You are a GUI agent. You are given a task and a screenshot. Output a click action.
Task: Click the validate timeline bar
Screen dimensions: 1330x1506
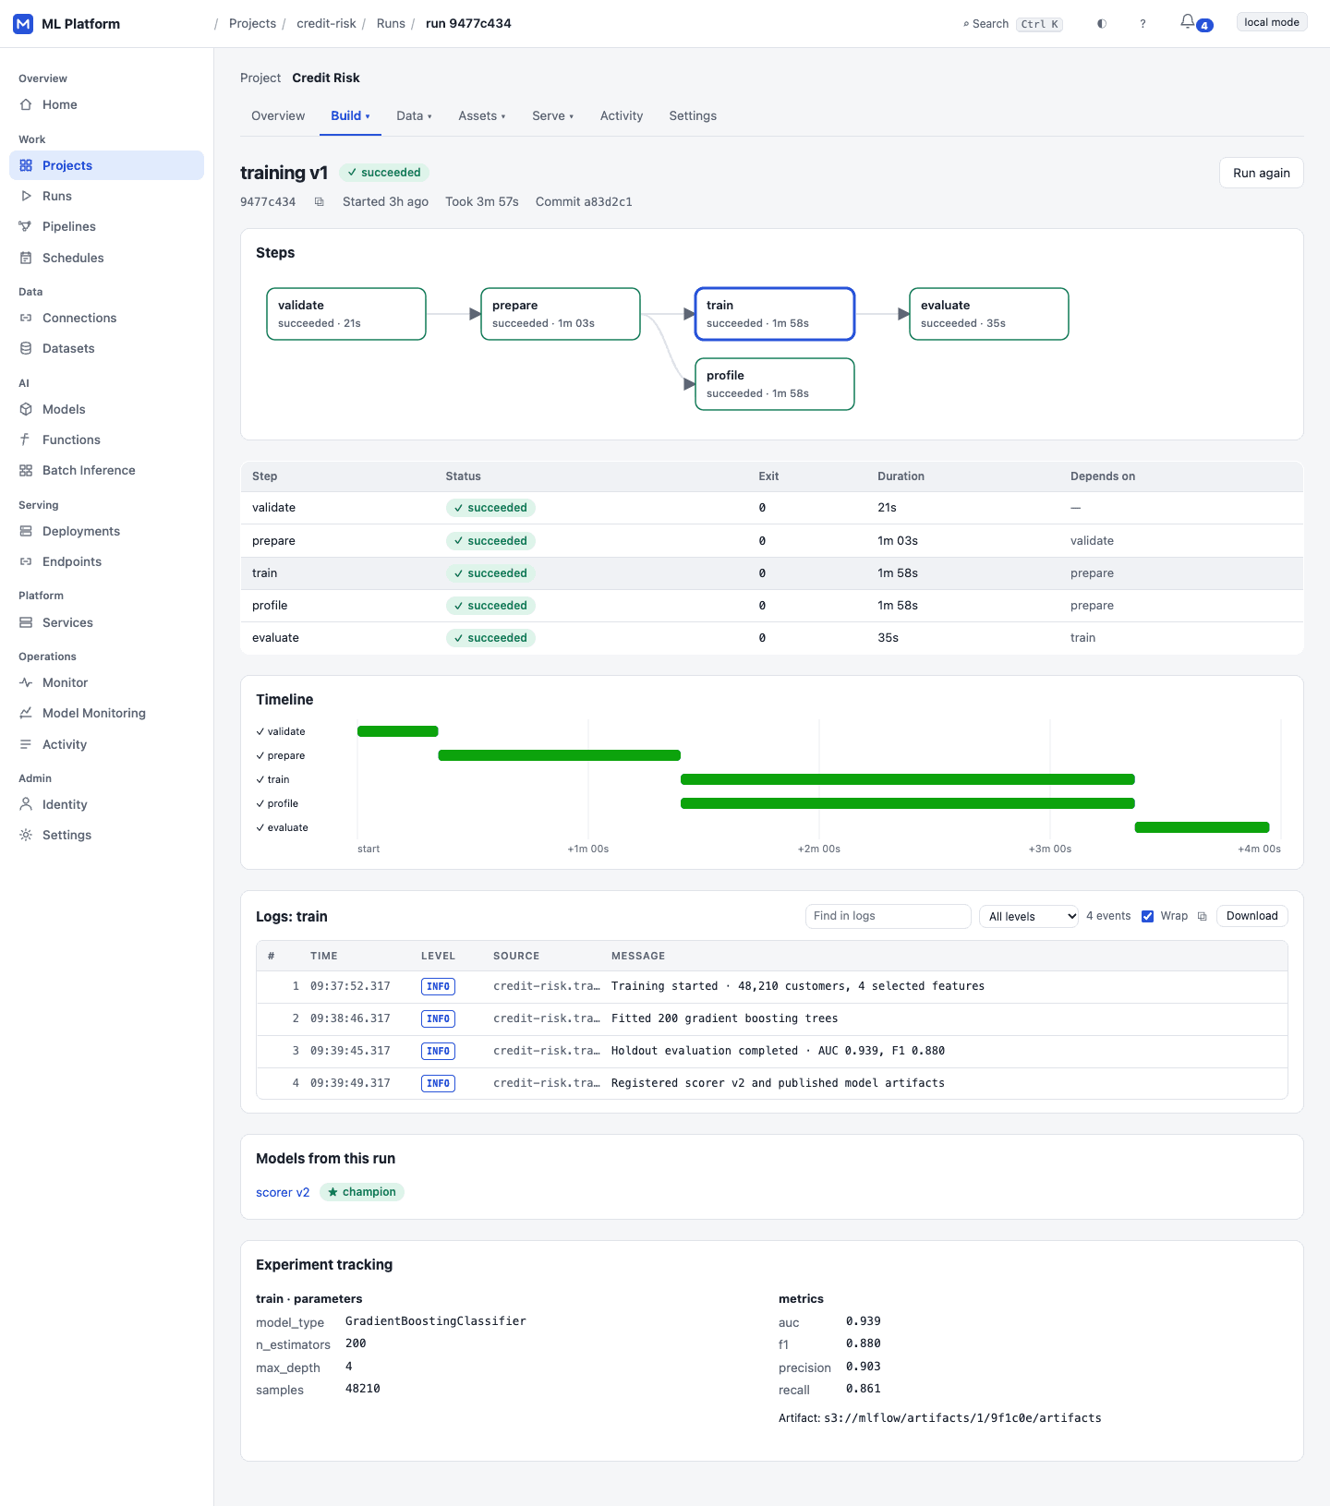pyautogui.click(x=398, y=731)
